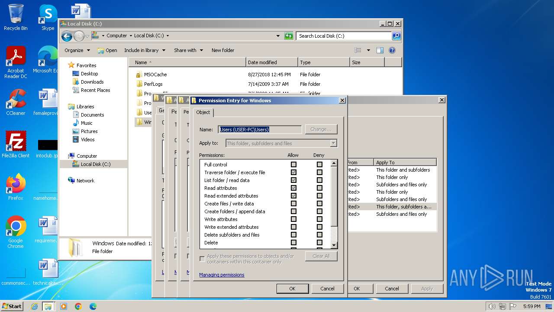
Task: Click the Name column header
Action: coord(187,62)
